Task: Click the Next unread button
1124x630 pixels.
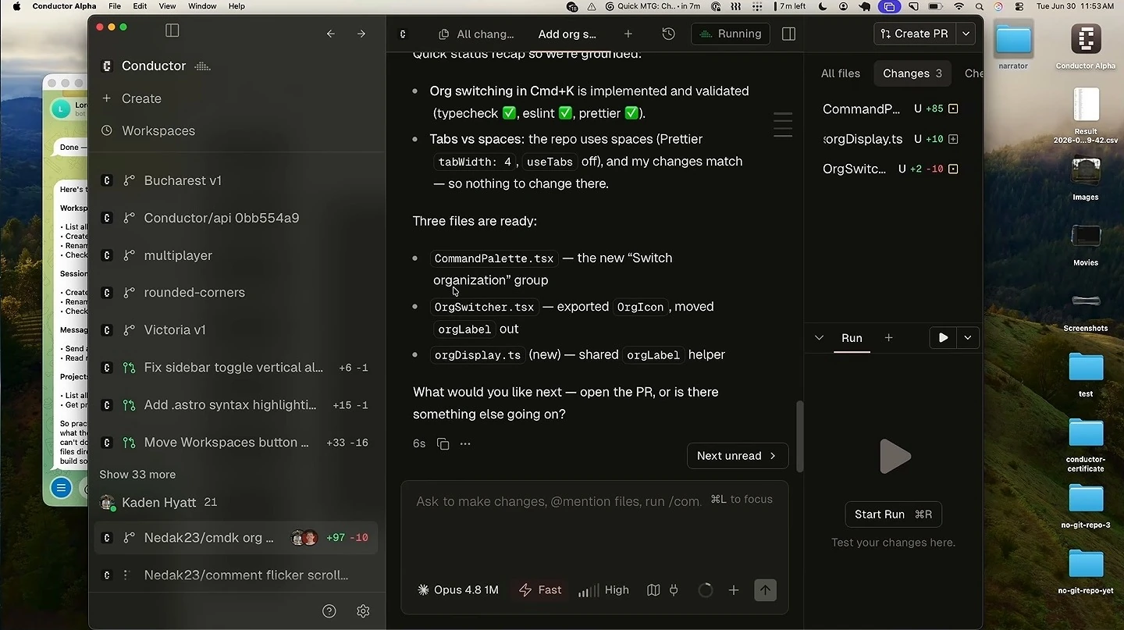Action: [738, 456]
